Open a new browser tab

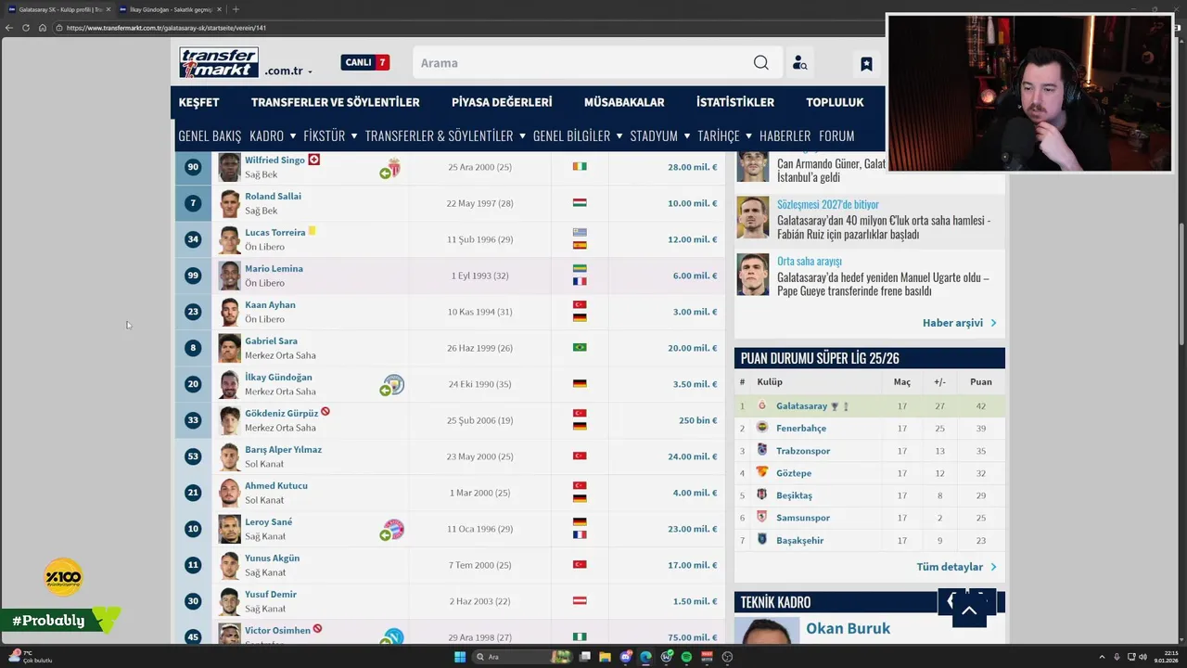[x=236, y=9]
